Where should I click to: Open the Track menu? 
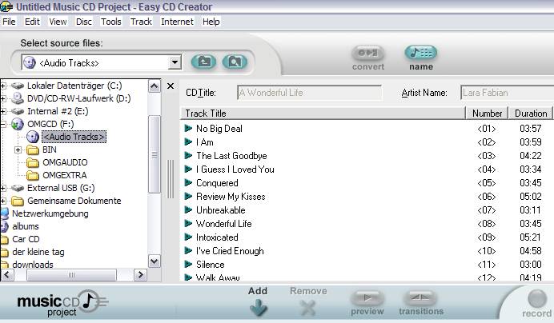(x=141, y=22)
